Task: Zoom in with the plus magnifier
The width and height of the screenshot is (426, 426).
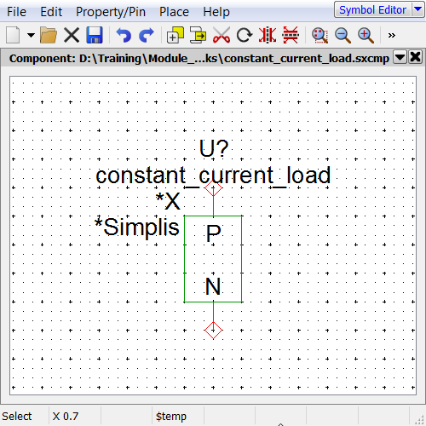Action: 366,35
